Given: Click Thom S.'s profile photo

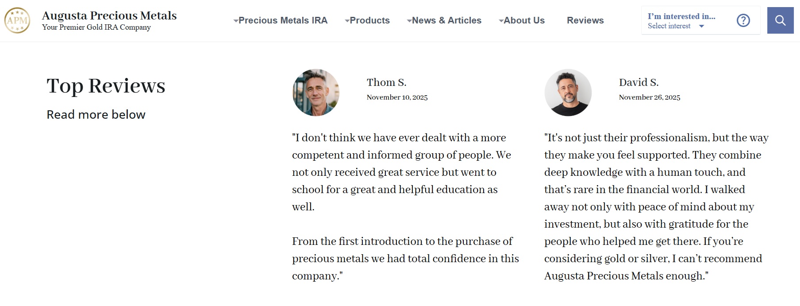Looking at the screenshot, I should click(x=315, y=93).
